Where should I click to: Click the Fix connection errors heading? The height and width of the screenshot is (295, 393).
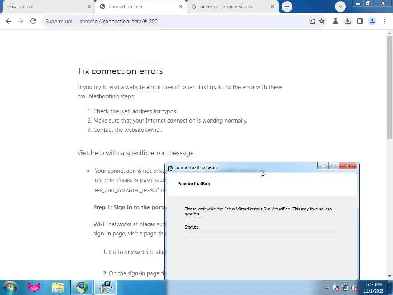click(121, 71)
